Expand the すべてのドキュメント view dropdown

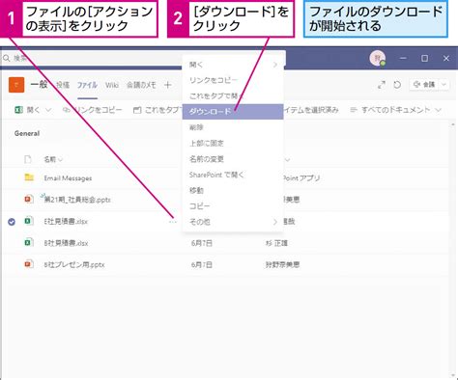pos(438,110)
